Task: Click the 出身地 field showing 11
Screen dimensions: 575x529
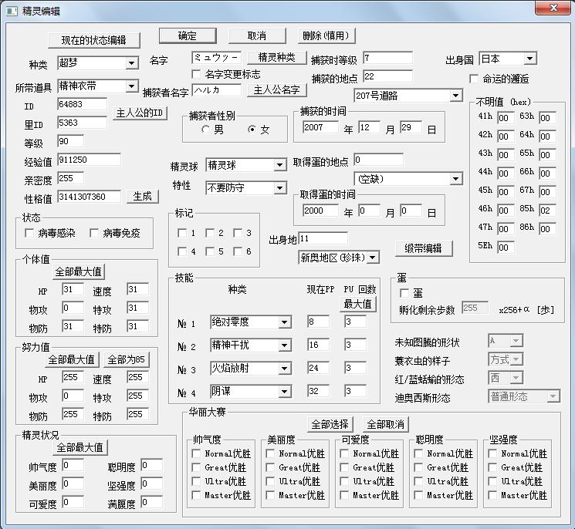Action: [323, 238]
